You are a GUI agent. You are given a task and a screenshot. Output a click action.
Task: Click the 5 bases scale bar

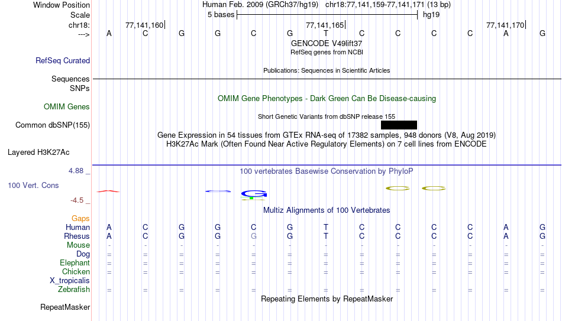point(327,15)
